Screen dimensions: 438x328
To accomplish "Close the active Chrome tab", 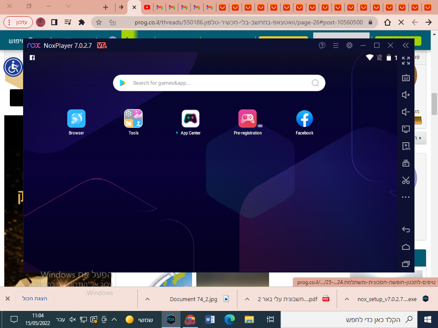I will point(134,7).
